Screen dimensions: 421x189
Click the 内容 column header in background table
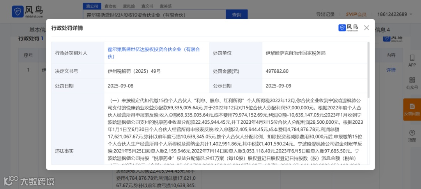[x=391, y=55]
